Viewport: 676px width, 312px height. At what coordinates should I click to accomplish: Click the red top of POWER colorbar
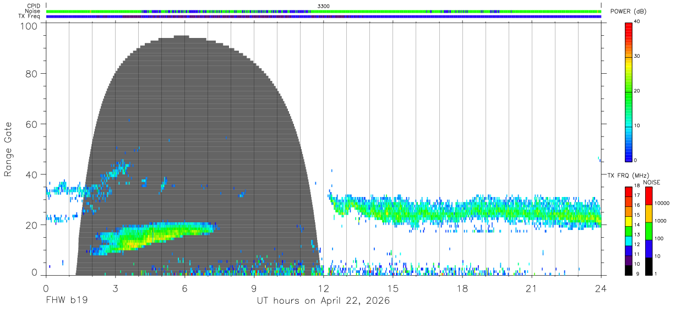628,28
